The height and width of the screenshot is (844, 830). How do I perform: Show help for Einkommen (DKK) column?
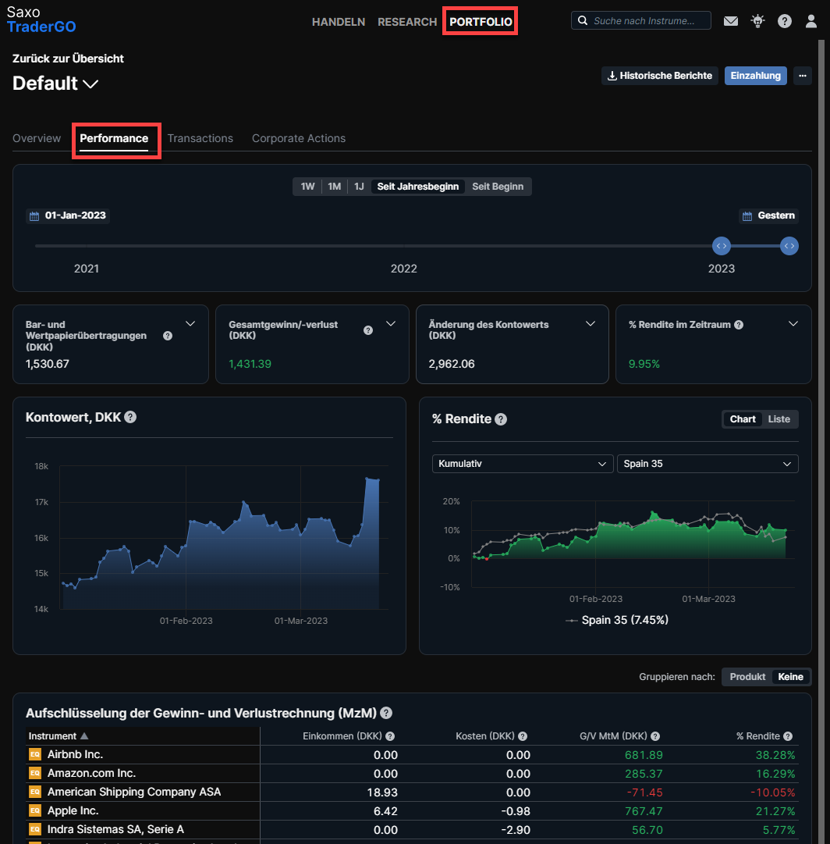tap(390, 736)
